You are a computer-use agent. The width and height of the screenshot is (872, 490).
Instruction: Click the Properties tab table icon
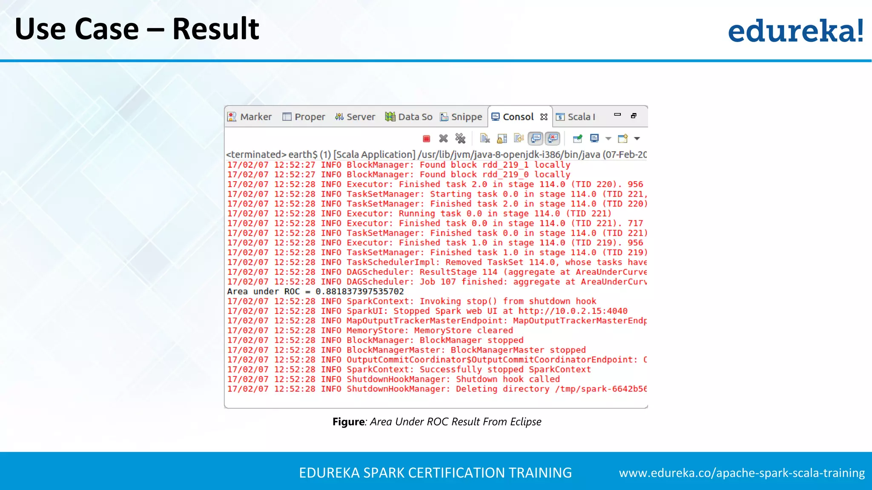click(x=287, y=117)
